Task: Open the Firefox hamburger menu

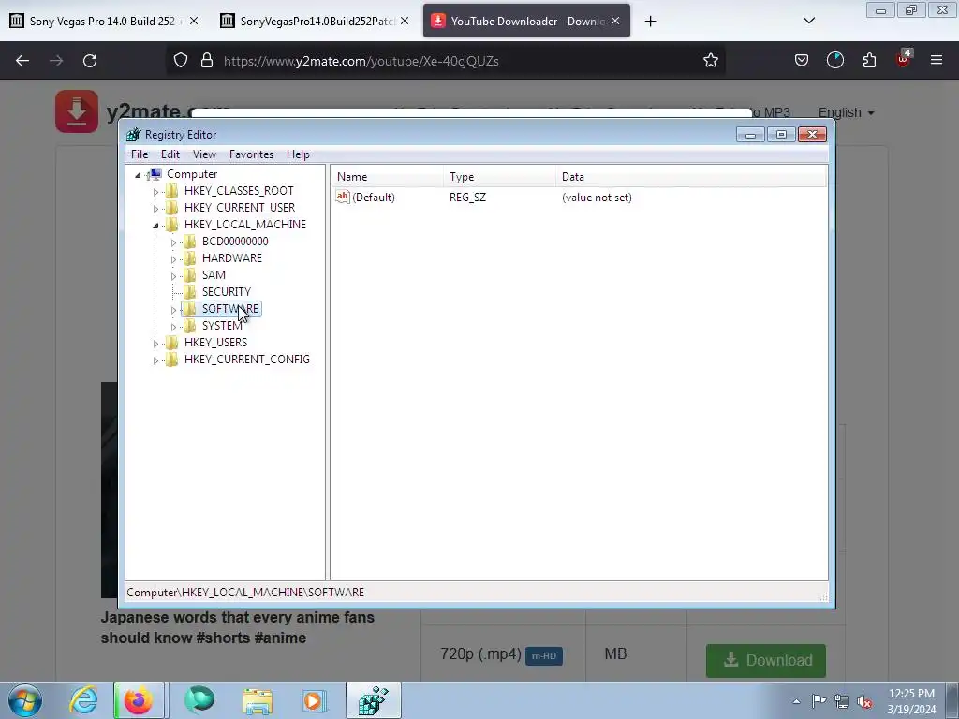Action: pos(937,60)
